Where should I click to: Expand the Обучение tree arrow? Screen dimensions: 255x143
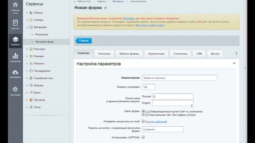click(27, 100)
